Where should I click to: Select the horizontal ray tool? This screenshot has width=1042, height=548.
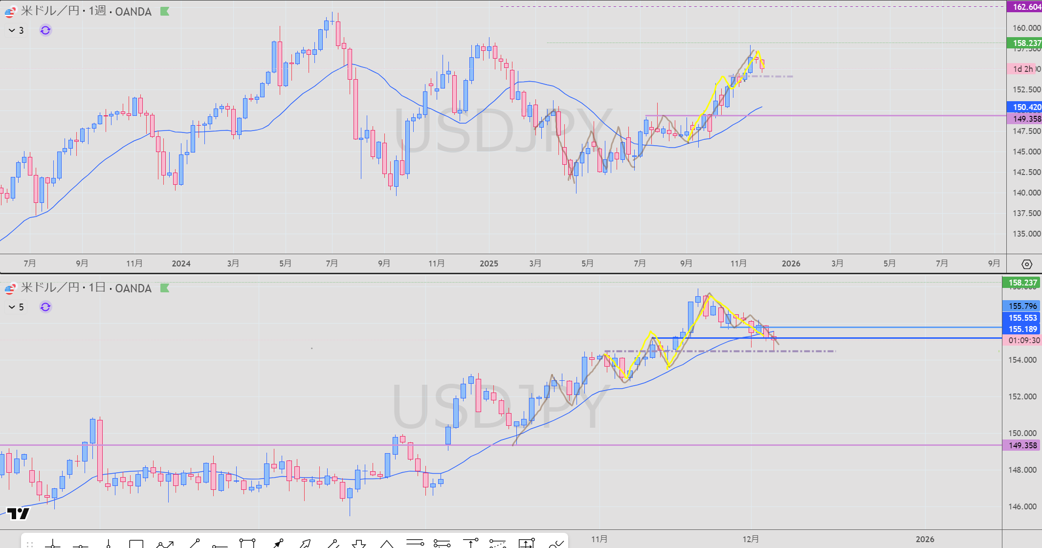220,545
